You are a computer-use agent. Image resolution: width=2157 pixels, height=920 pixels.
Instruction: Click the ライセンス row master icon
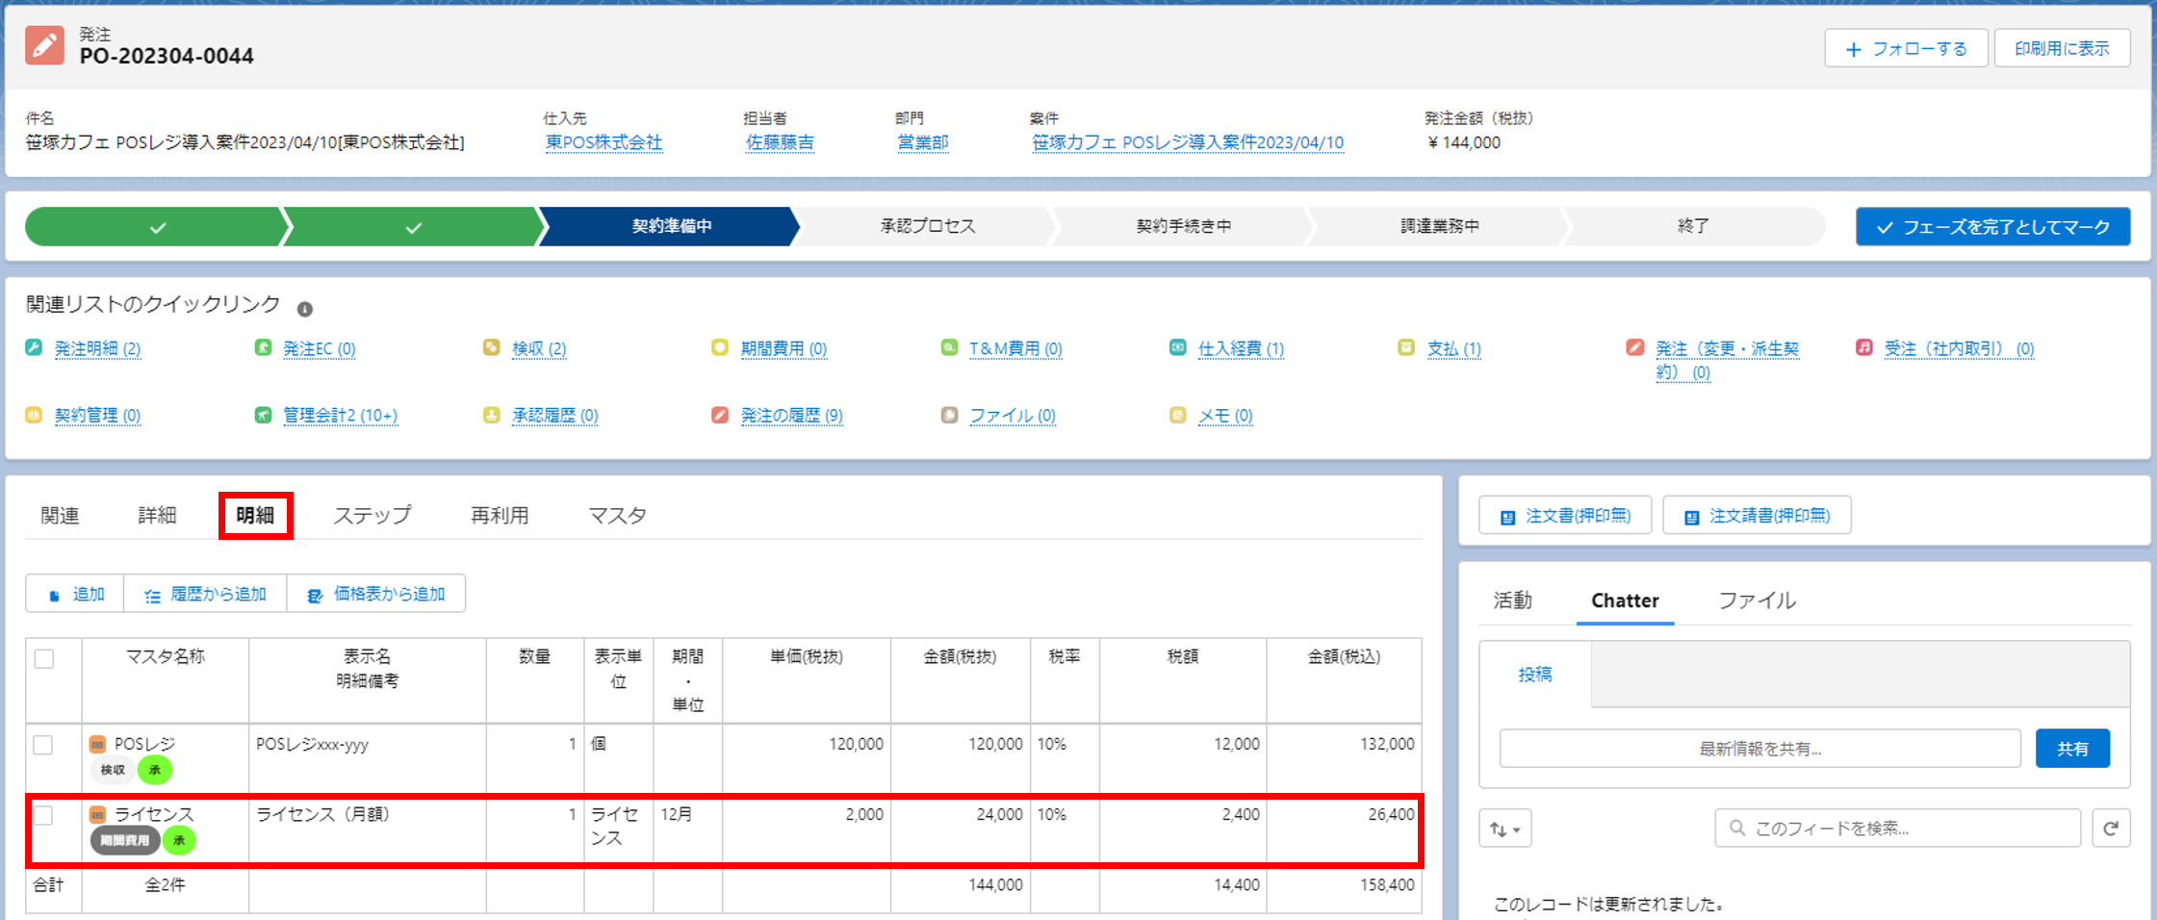97,814
